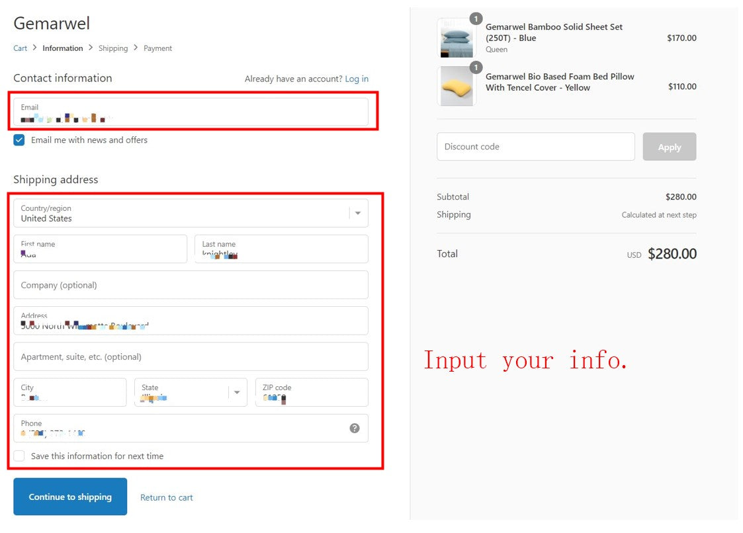Click the phone field help question-mark icon
Viewport: 743px width, 533px height.
355,428
